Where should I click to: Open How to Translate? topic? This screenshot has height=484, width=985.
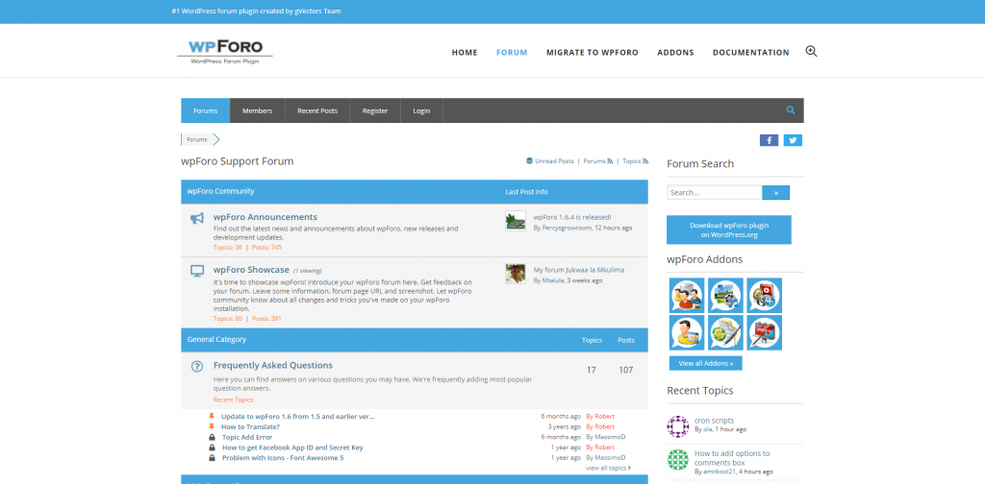click(250, 426)
